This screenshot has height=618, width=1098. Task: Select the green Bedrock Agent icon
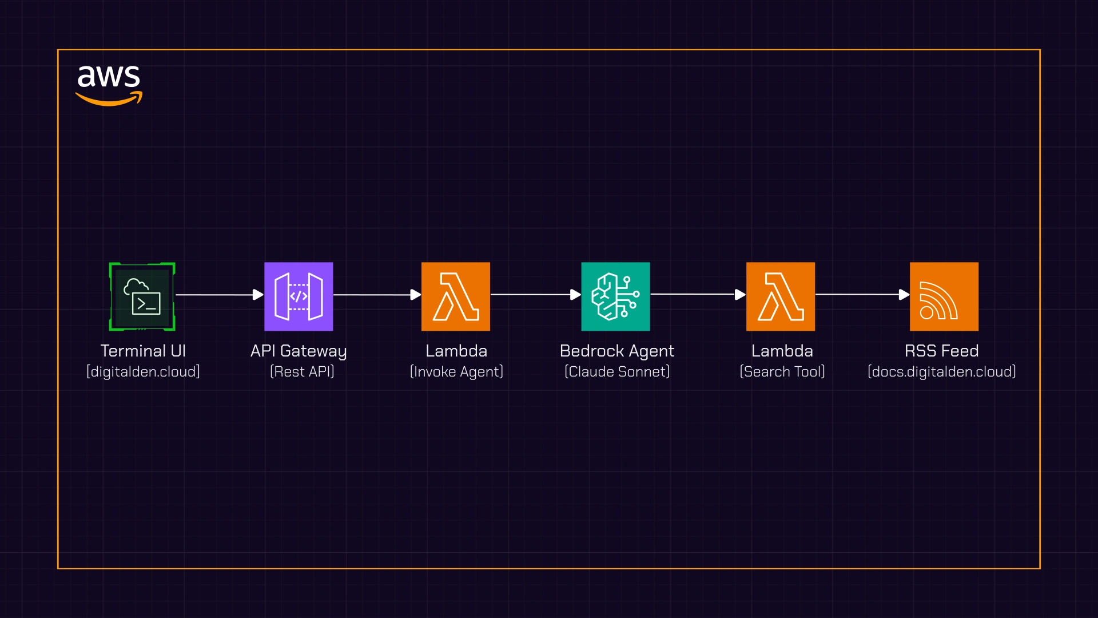615,296
